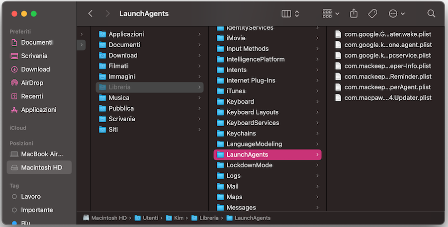Select the Siti folder
The image size is (448, 227).
click(x=150, y=129)
